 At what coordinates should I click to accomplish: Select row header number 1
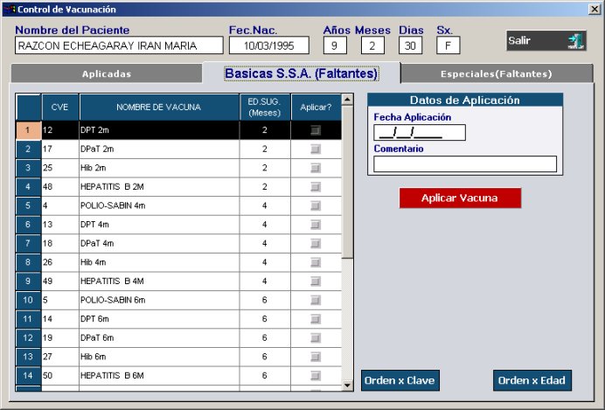pos(28,130)
